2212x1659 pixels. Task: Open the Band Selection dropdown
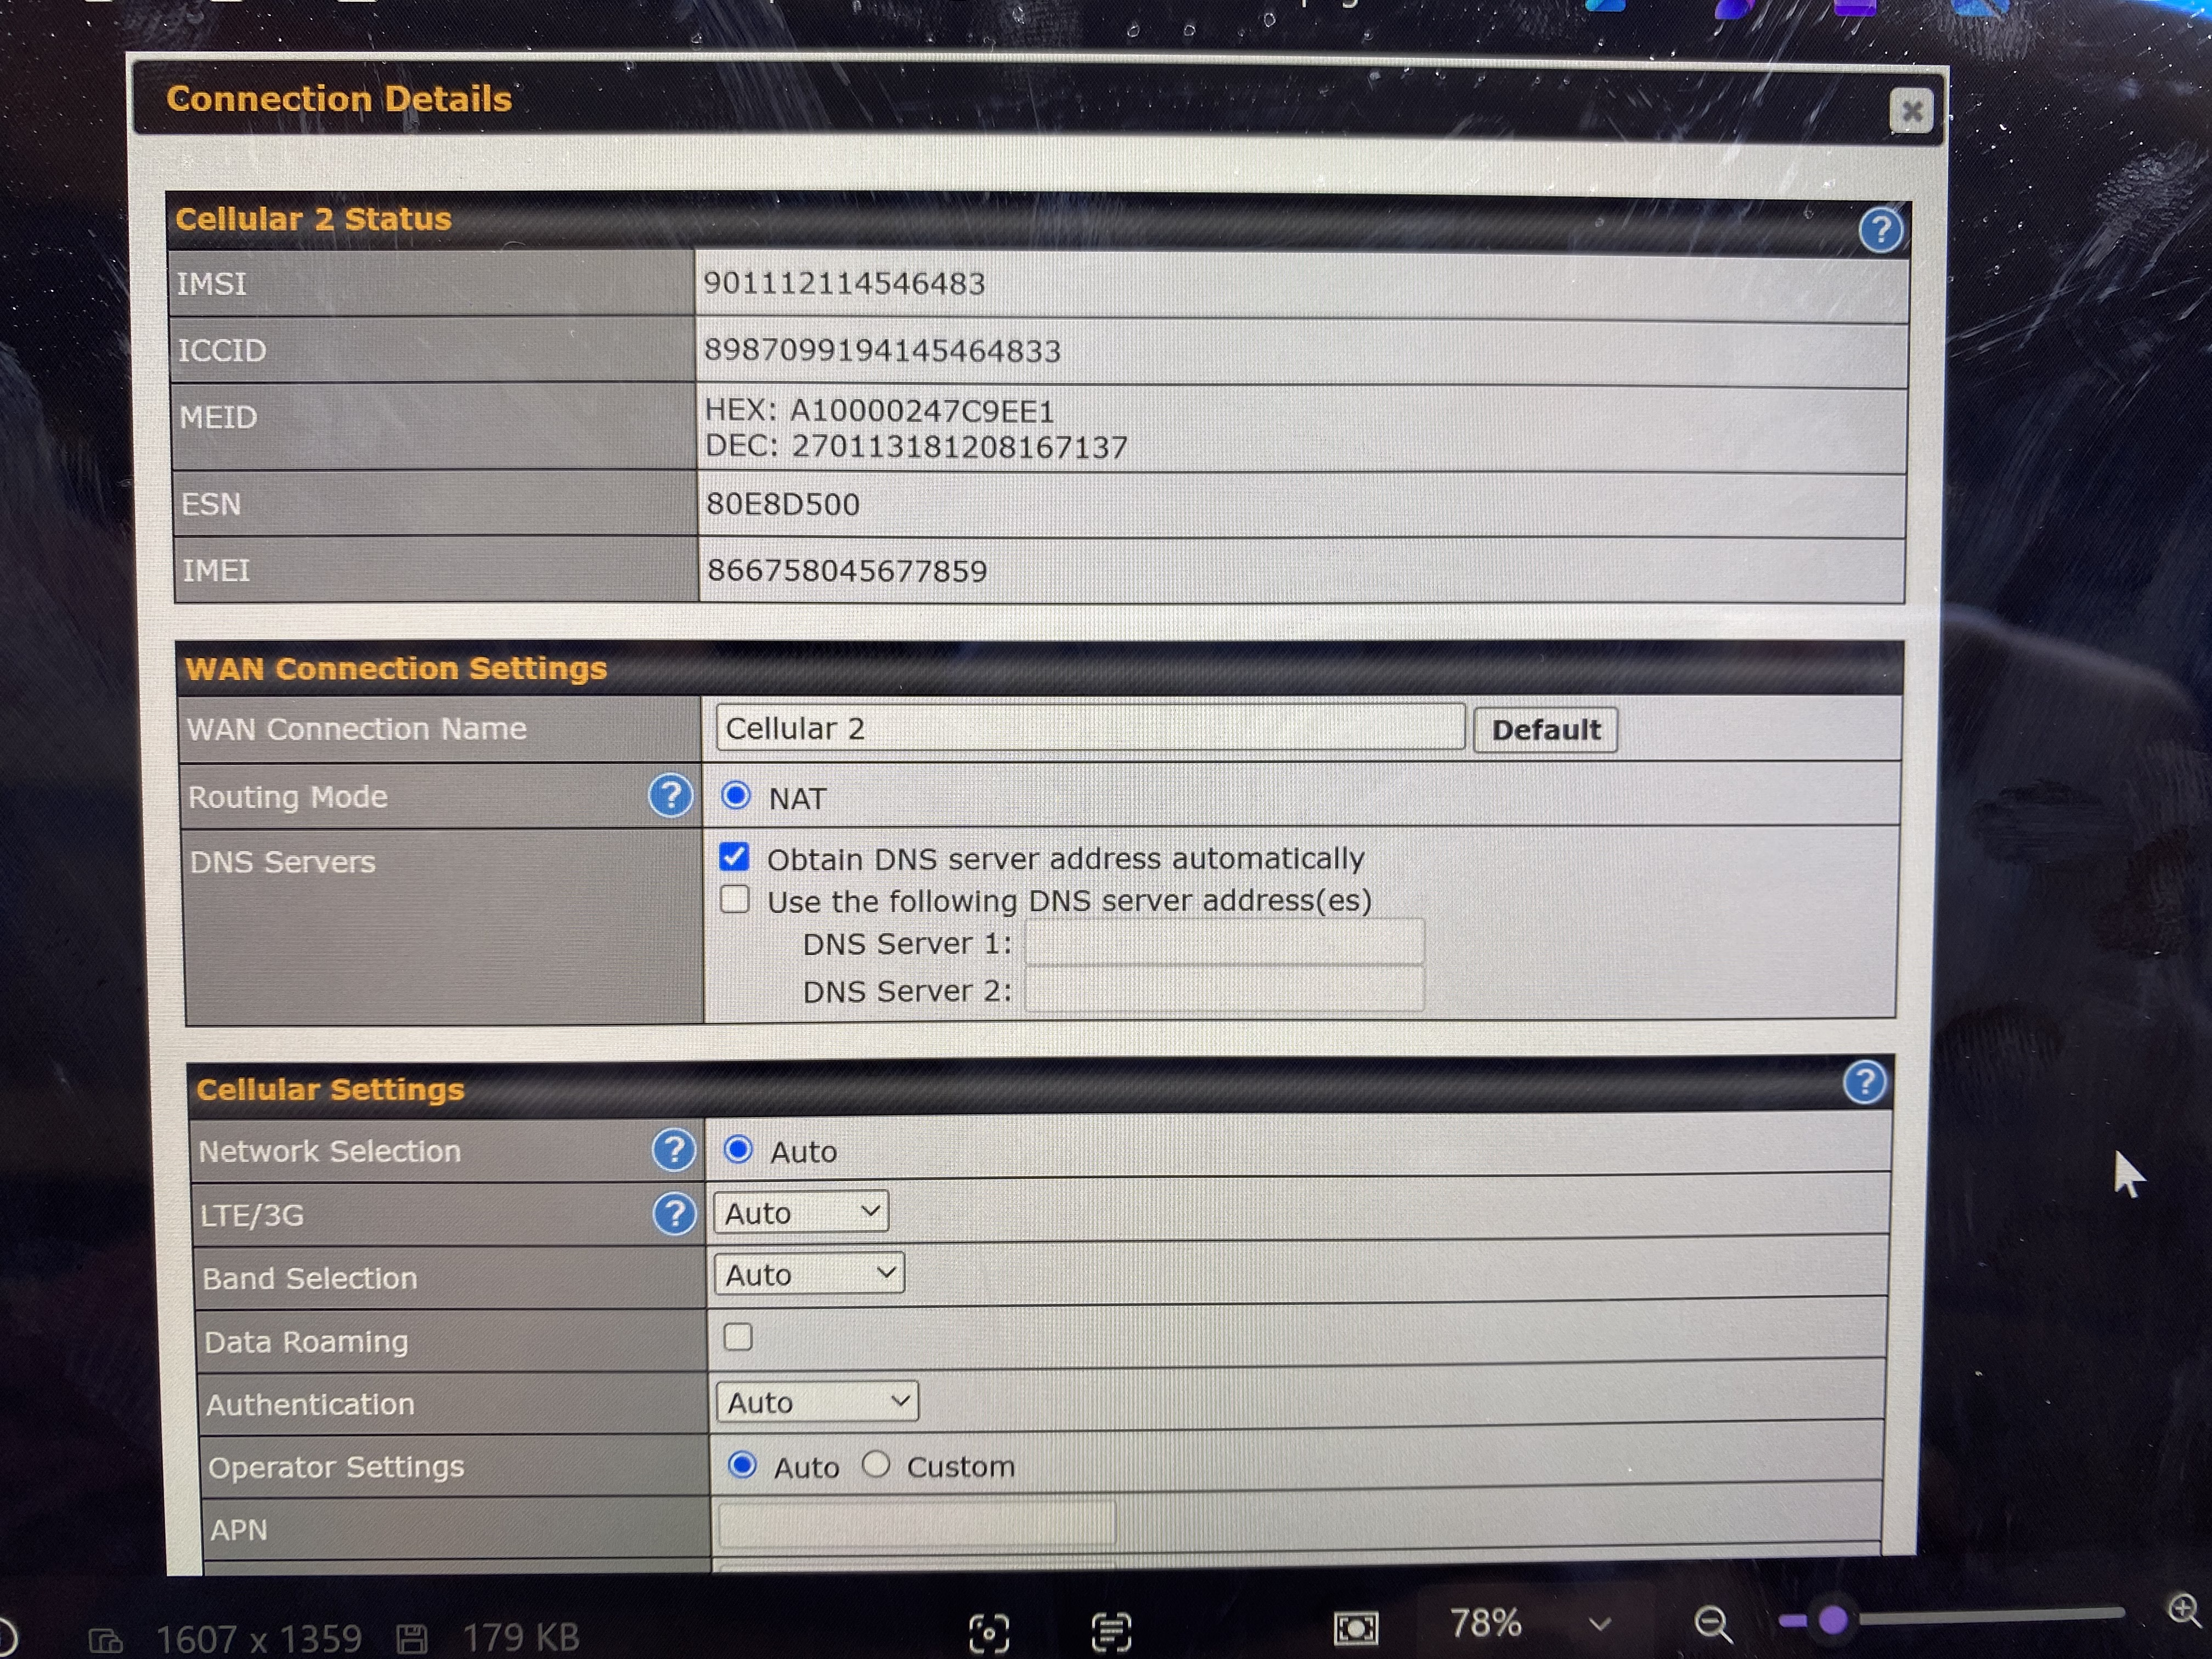click(x=809, y=1274)
